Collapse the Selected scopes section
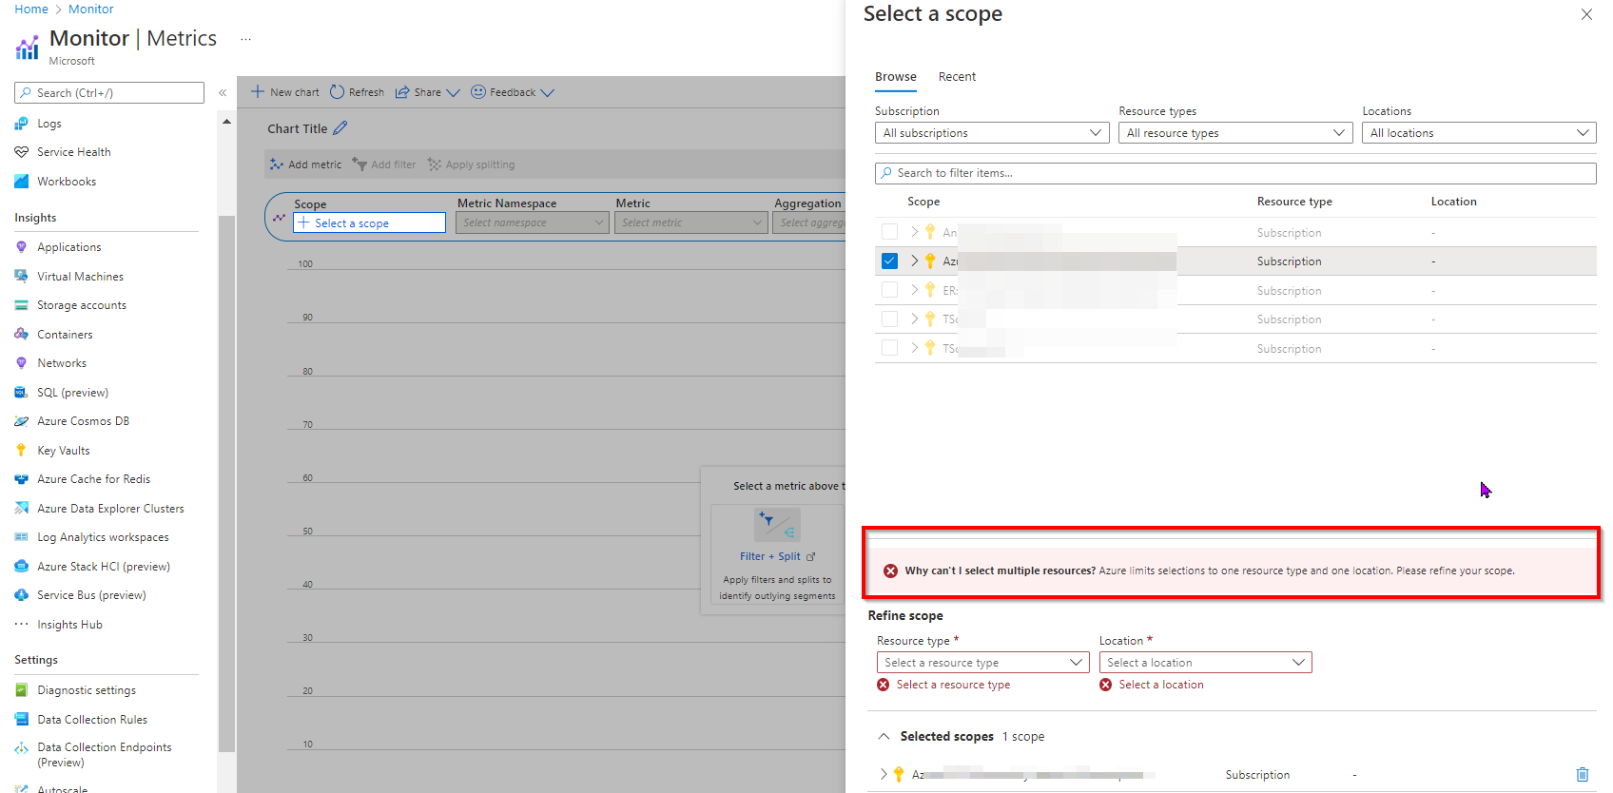The image size is (1613, 793). [884, 737]
